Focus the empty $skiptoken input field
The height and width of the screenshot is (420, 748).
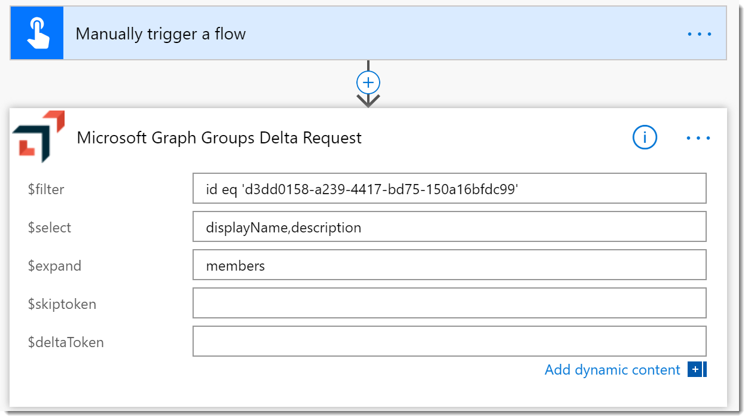point(450,303)
